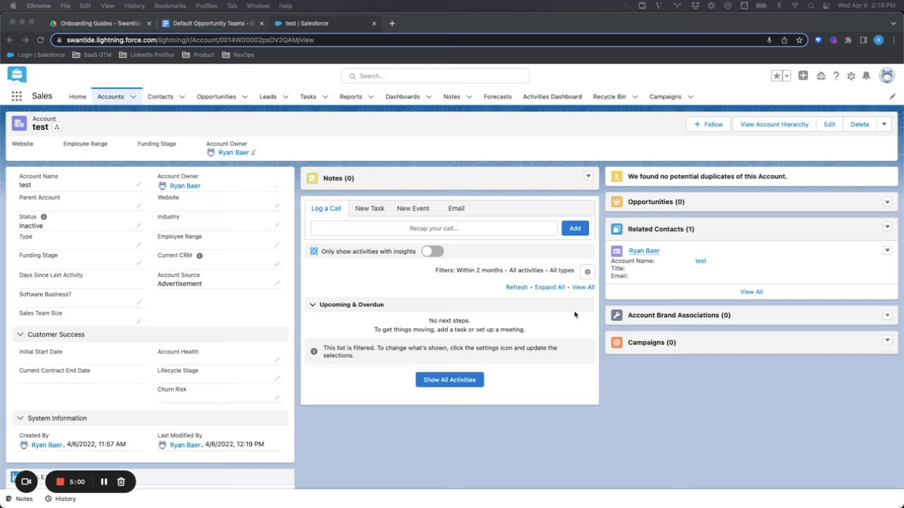Toggle Only show activities with insights
The width and height of the screenshot is (904, 508).
point(432,251)
